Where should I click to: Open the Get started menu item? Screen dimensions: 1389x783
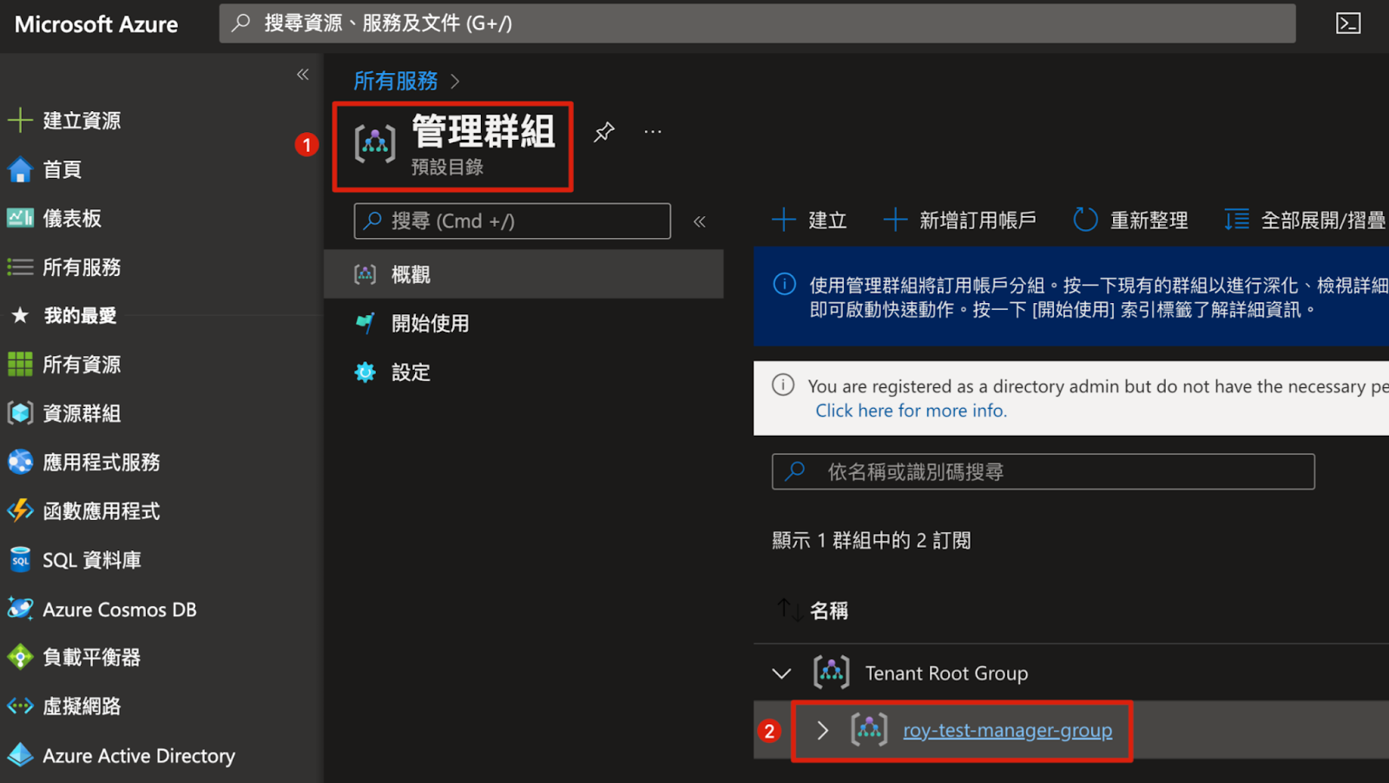coord(430,324)
